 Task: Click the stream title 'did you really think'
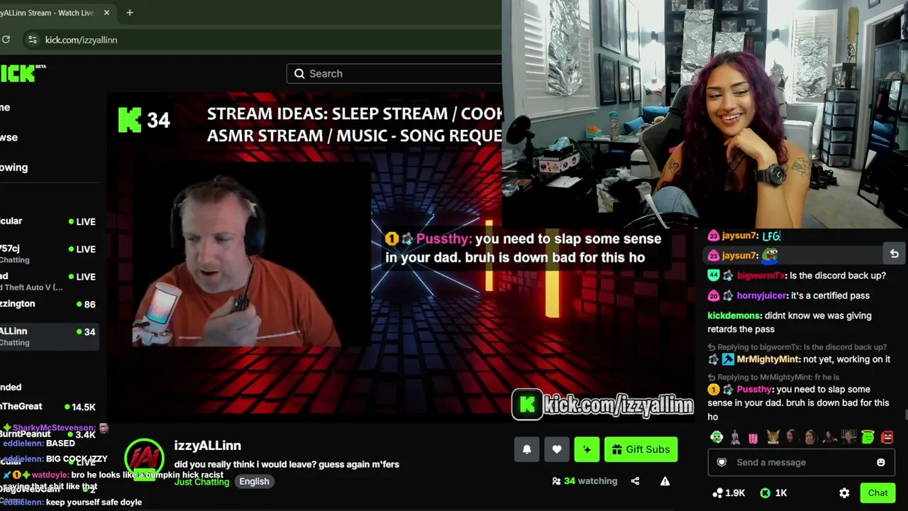coord(287,465)
